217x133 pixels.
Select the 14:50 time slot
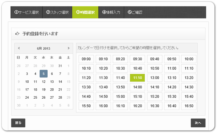pos(103,97)
